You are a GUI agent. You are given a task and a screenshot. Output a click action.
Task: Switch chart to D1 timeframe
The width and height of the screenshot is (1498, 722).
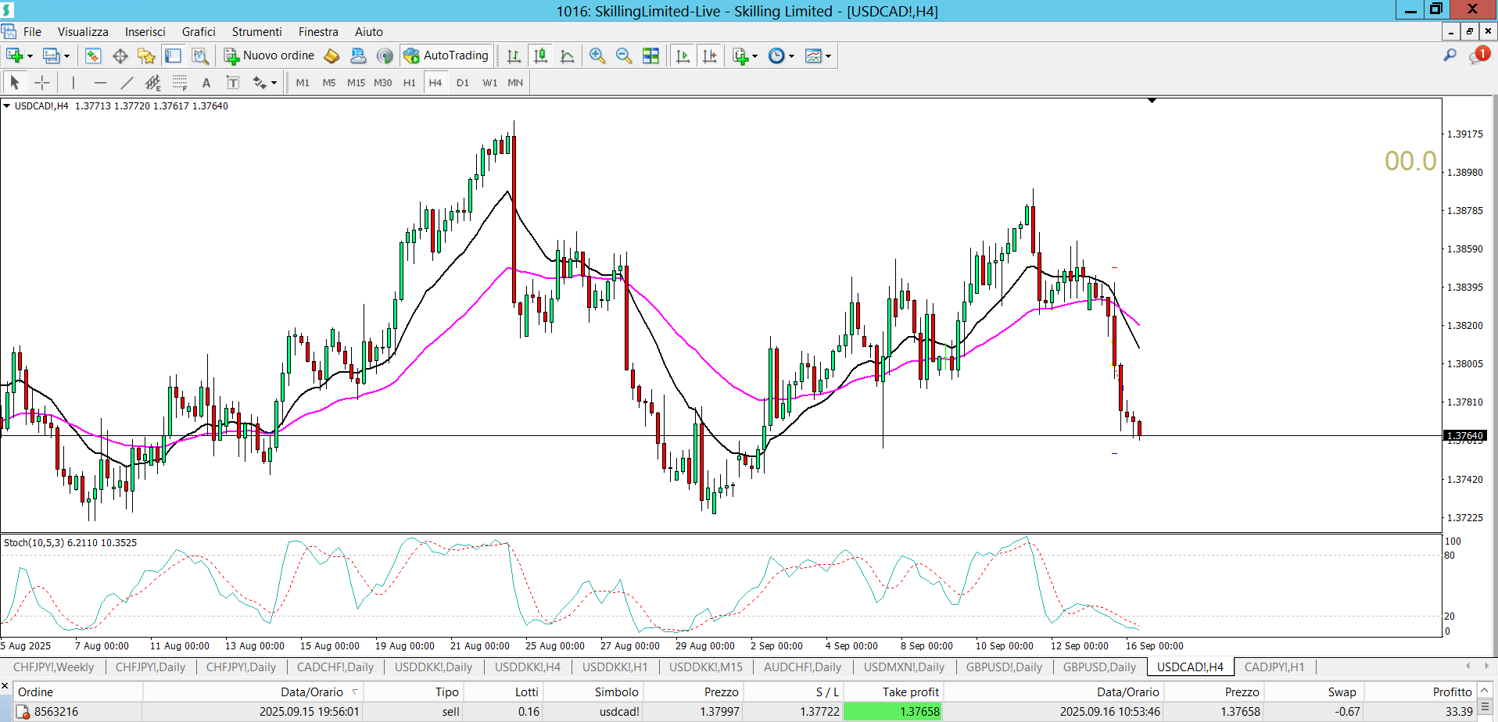point(463,82)
